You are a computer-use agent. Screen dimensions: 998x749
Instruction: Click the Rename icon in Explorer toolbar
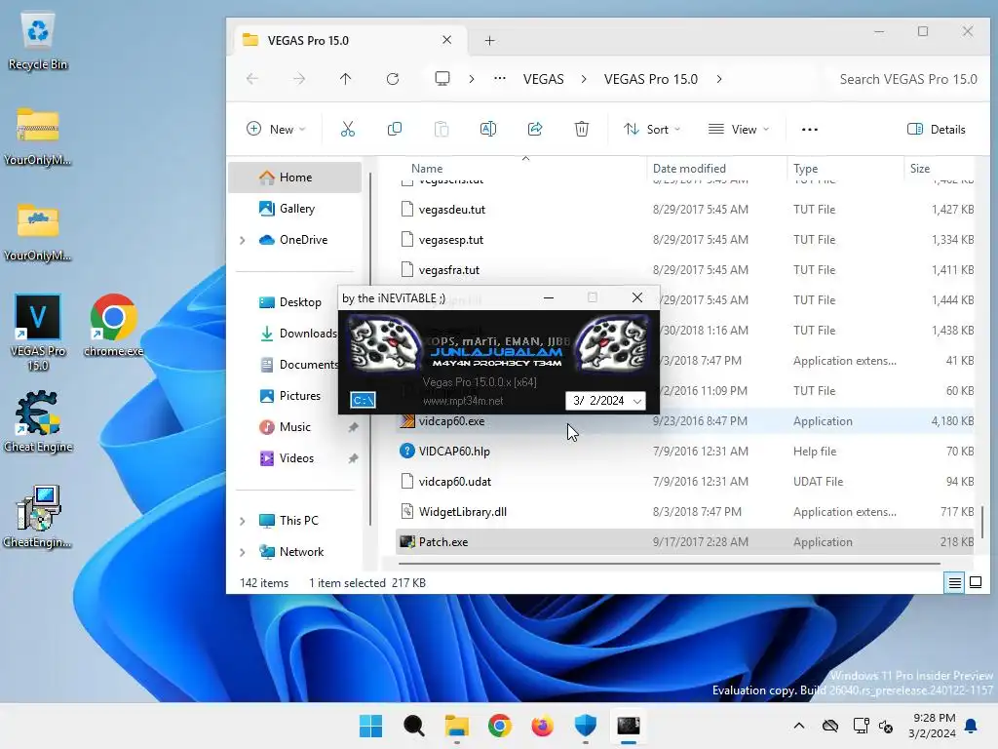[x=488, y=130]
